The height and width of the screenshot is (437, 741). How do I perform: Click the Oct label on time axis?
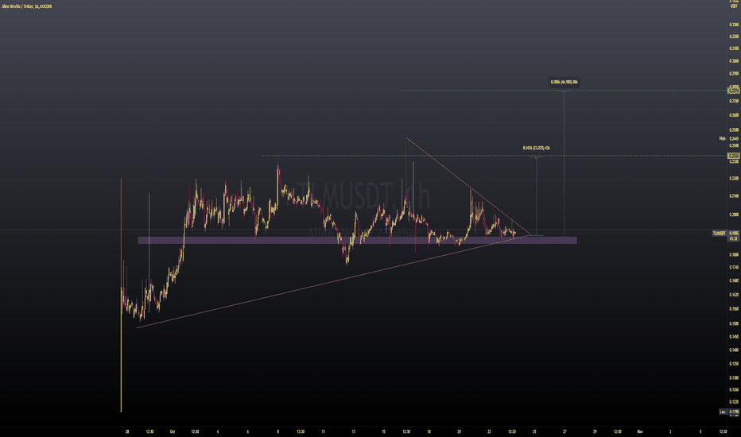172,431
